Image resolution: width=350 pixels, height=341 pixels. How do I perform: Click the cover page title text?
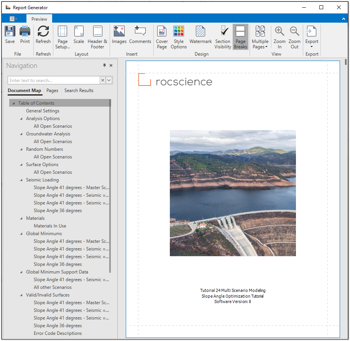click(x=233, y=296)
